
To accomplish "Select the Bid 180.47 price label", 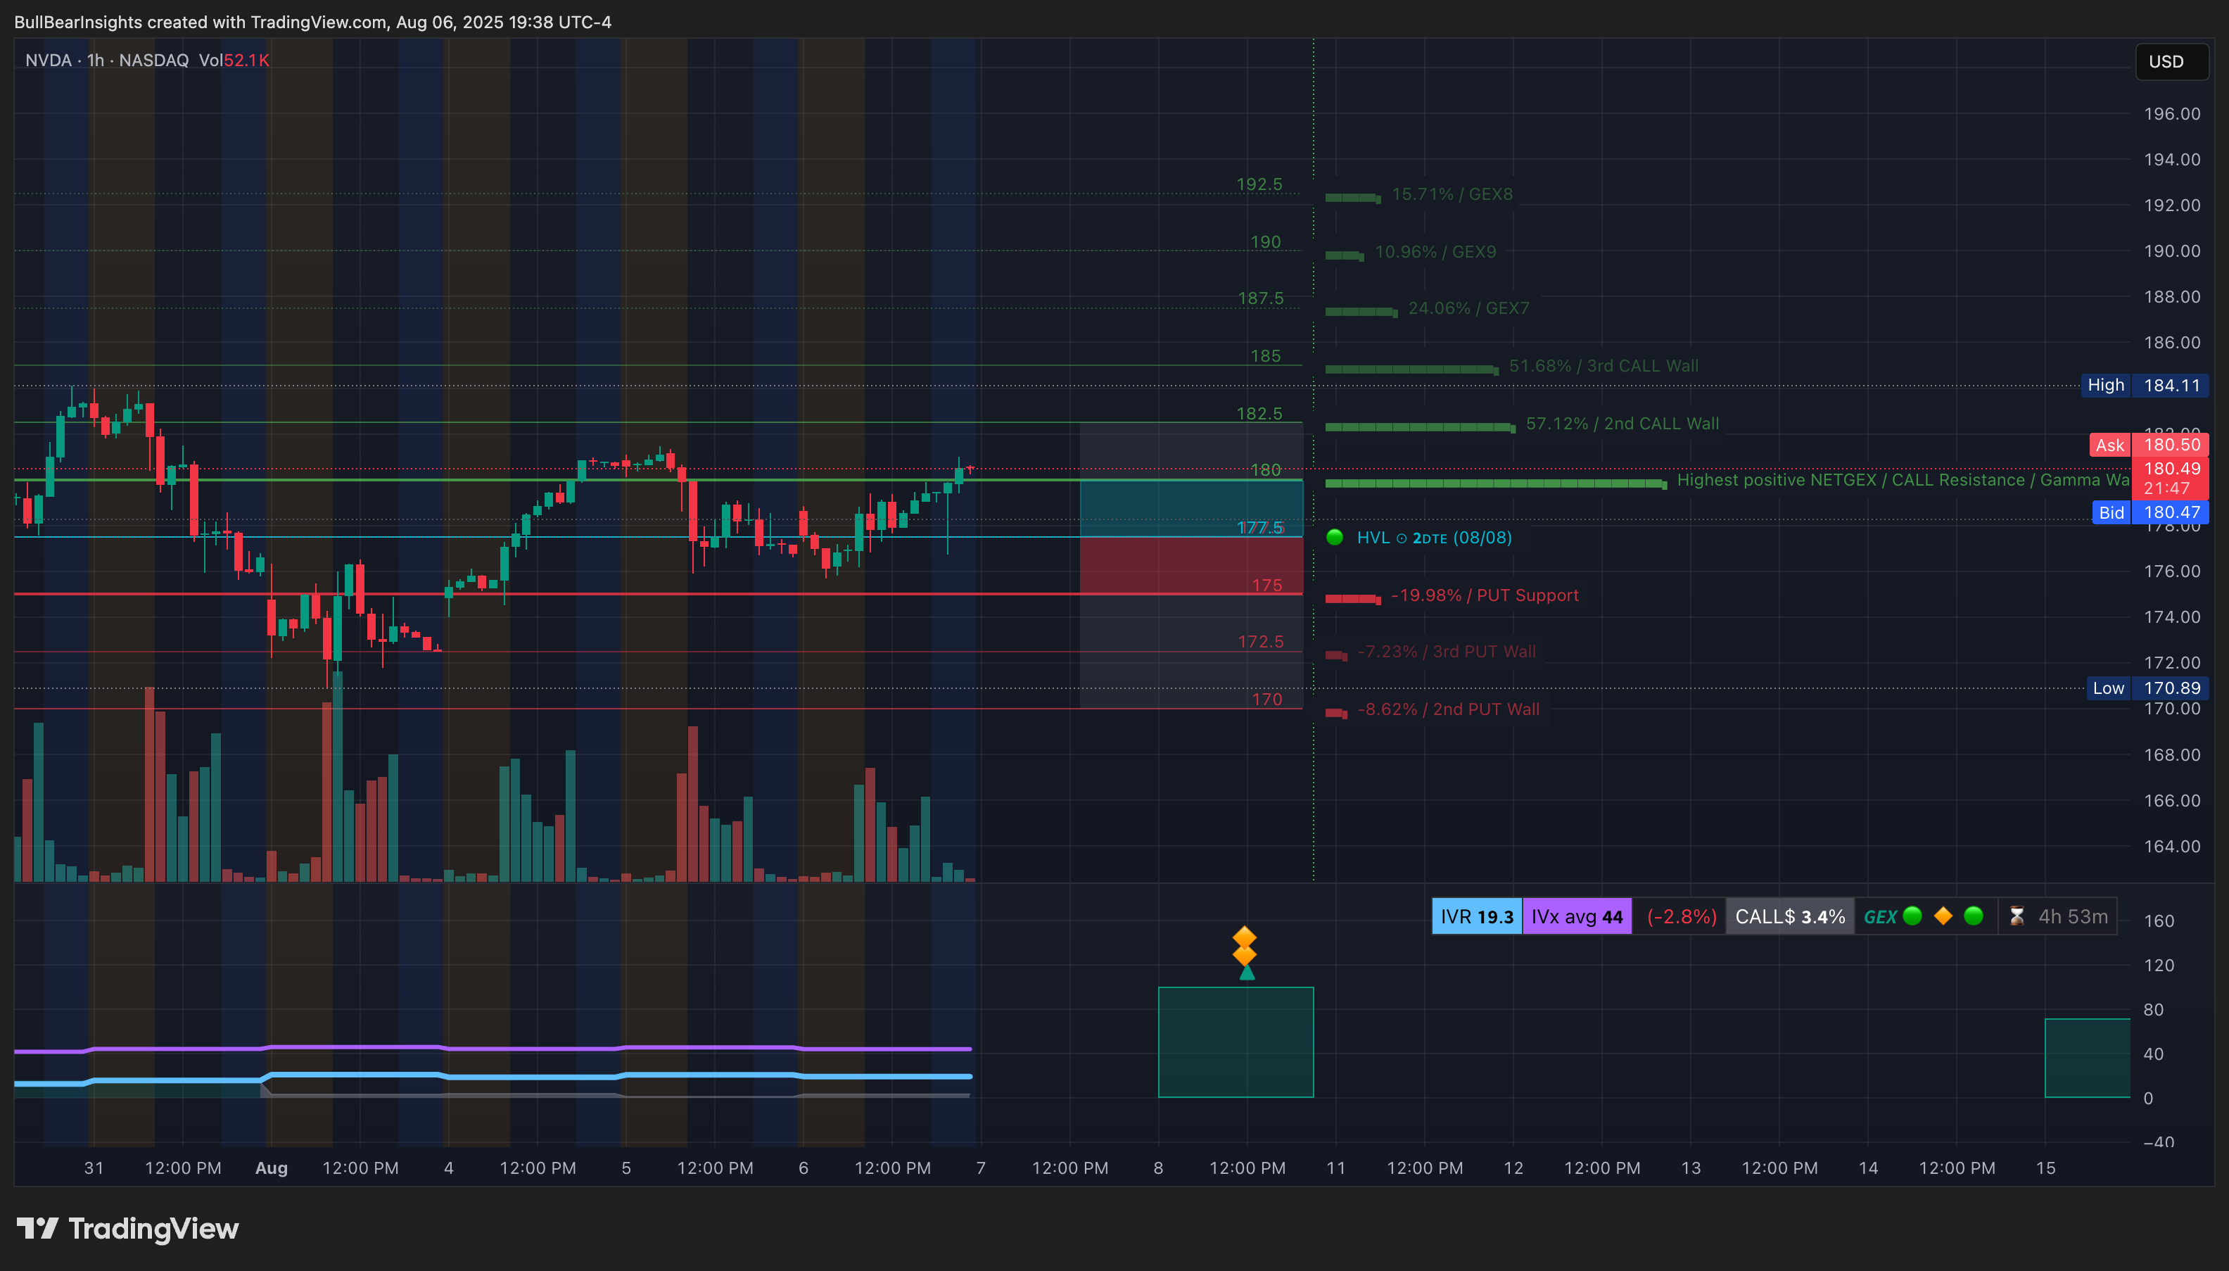I will coord(2150,512).
